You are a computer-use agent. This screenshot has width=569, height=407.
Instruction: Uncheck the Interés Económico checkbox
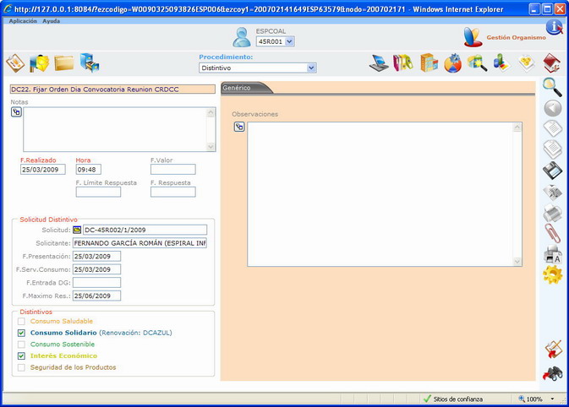tap(21, 355)
